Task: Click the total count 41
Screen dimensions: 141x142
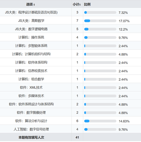Action: 77,137
